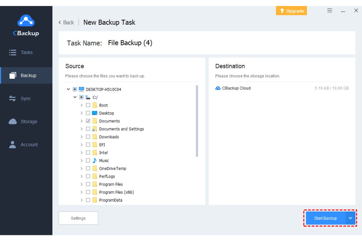Select the Program Files (x86) folder name
This screenshot has width=362, height=241.
[116, 192]
